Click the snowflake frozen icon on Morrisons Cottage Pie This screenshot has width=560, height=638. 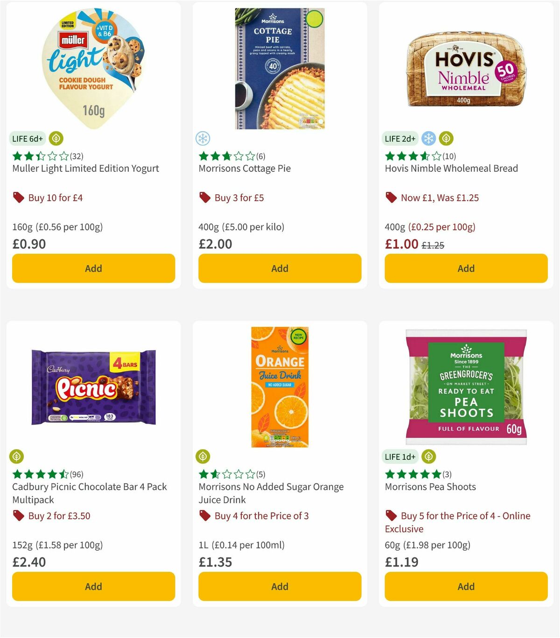(203, 138)
